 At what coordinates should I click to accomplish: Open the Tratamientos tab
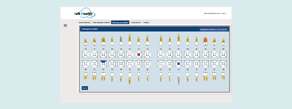click(x=136, y=23)
